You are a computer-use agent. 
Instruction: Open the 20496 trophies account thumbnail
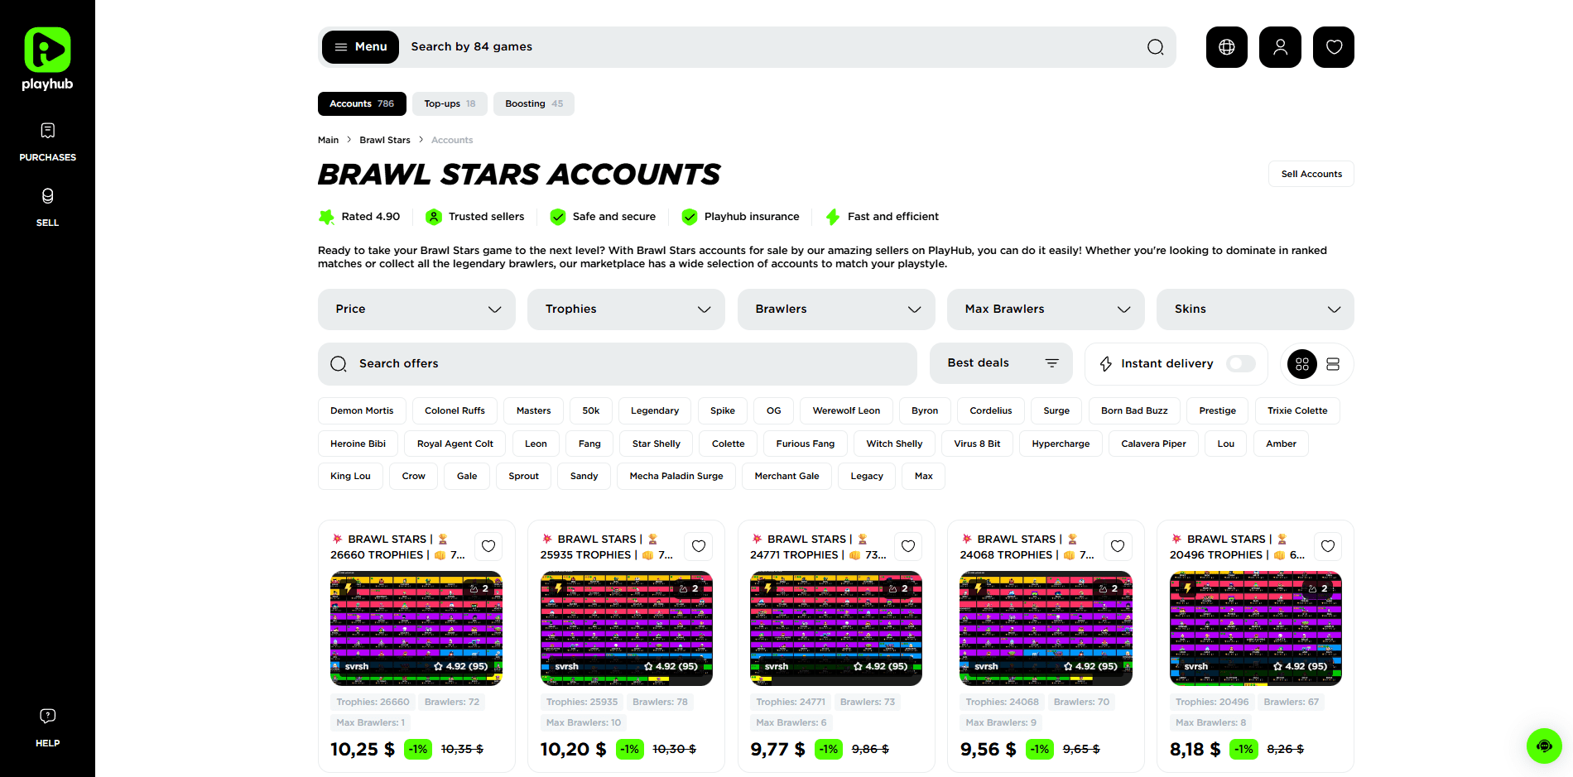tap(1255, 628)
